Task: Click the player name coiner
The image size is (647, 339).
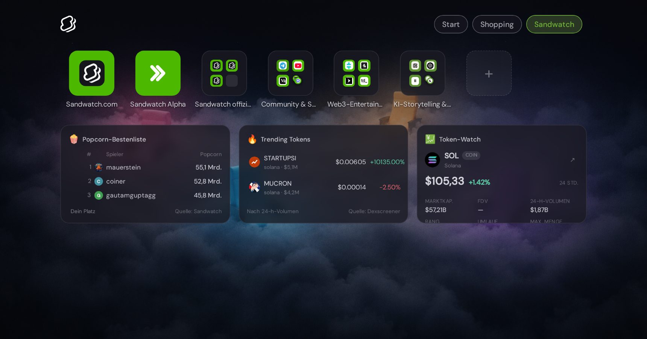Action: click(115, 181)
